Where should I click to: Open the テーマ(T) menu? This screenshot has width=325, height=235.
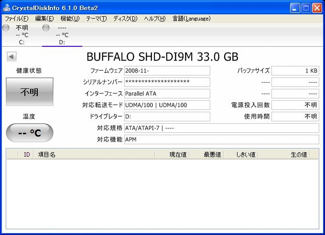97,19
